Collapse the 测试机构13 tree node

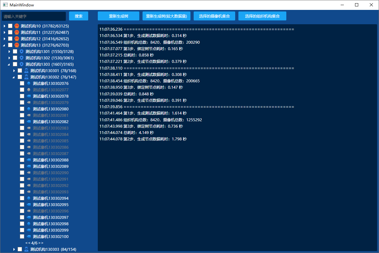[4, 45]
